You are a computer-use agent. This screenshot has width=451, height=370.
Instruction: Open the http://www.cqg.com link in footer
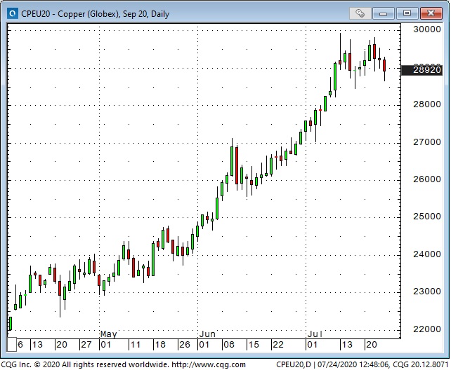point(209,365)
